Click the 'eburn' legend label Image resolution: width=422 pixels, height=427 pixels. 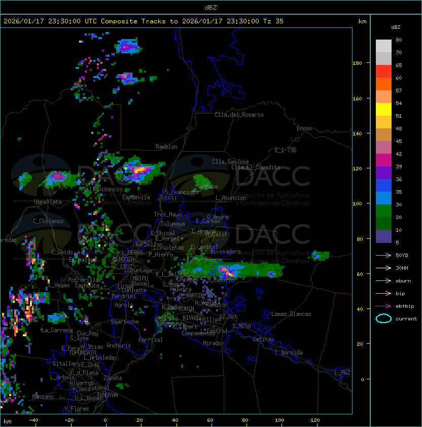click(x=403, y=281)
